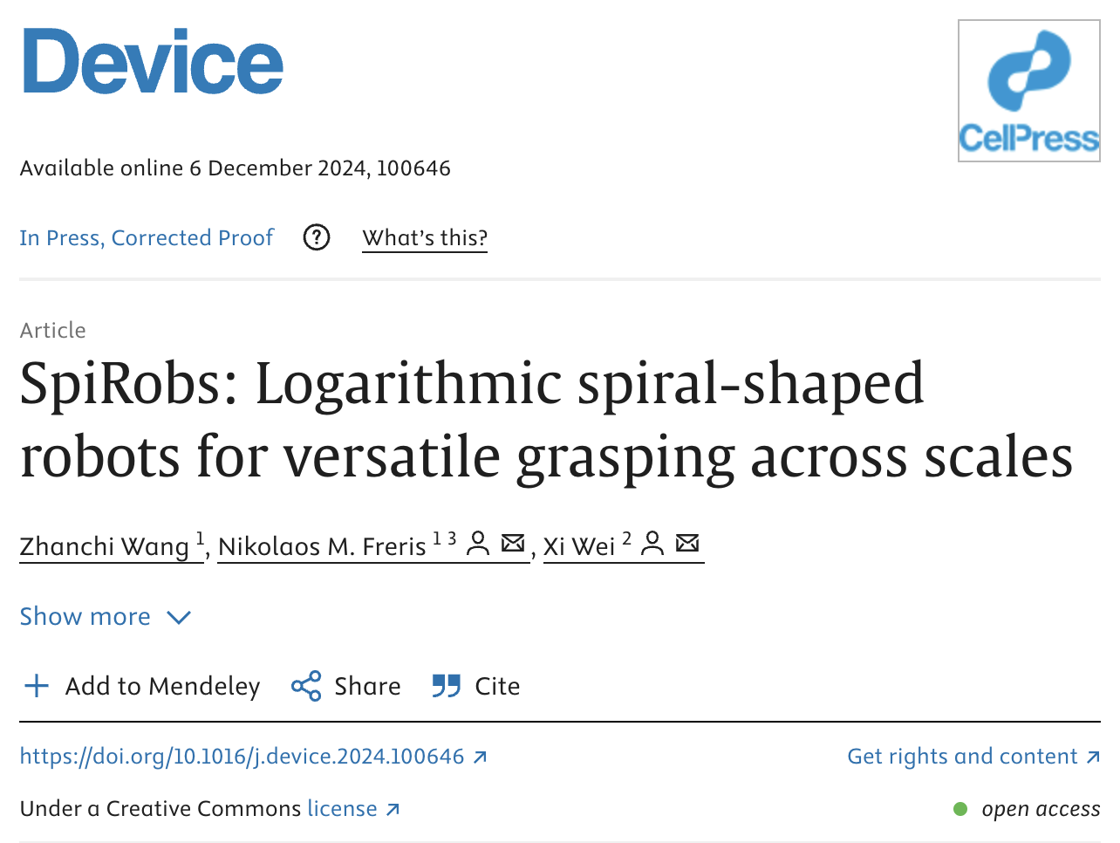Viewport: 1120px width, 843px height.
Task: Click the CellPress logo
Action: click(1029, 91)
